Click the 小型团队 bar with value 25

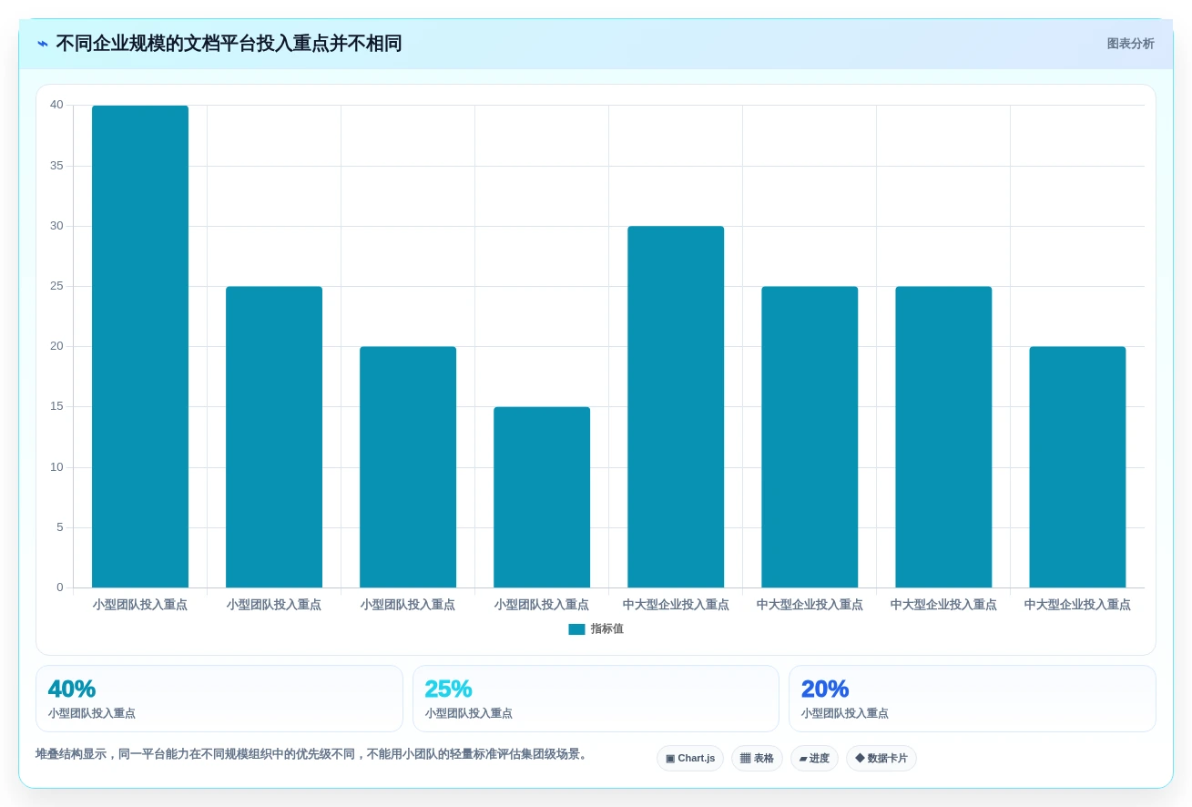click(274, 437)
